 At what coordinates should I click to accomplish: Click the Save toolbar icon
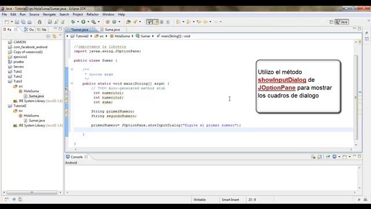(17, 22)
